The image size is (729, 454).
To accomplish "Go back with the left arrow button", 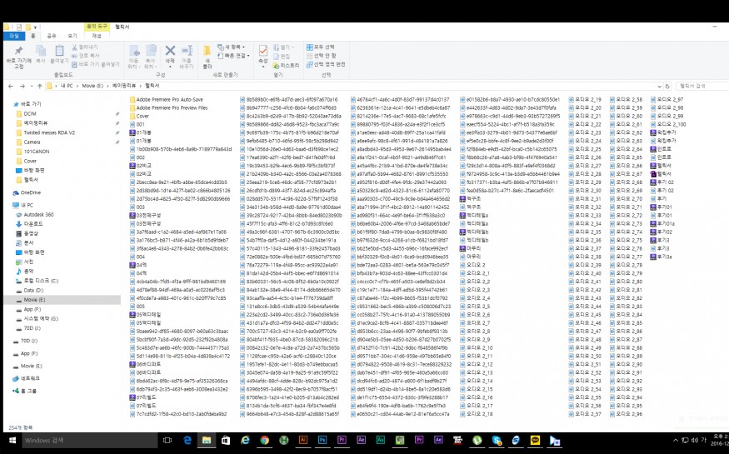I will point(9,85).
